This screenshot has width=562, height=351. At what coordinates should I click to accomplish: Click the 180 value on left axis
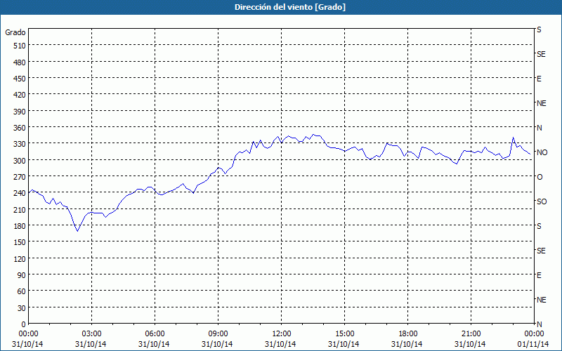[x=20, y=226]
